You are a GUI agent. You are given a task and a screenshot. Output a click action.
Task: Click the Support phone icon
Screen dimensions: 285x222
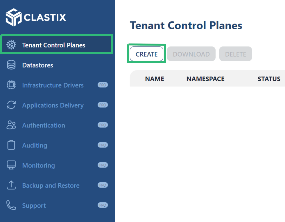(11, 205)
